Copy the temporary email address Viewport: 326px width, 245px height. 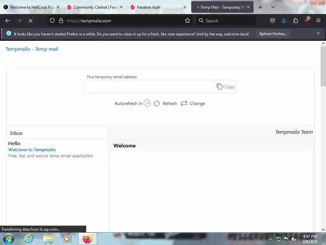(x=226, y=86)
